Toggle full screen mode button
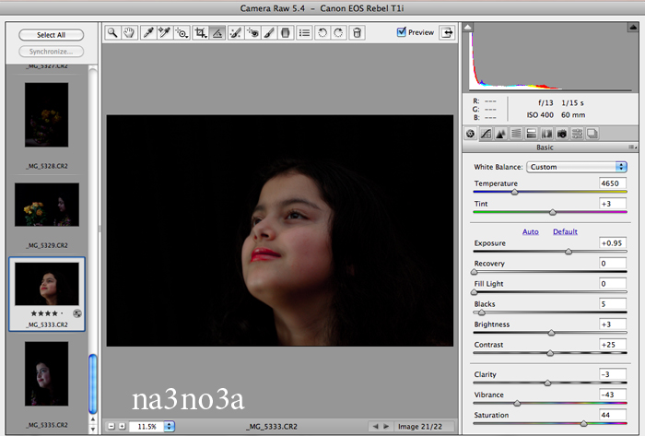The height and width of the screenshot is (436, 645). coord(448,32)
